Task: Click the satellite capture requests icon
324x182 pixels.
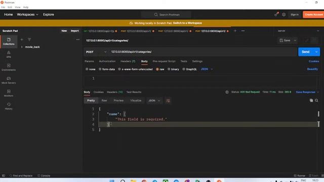Action: point(276,15)
